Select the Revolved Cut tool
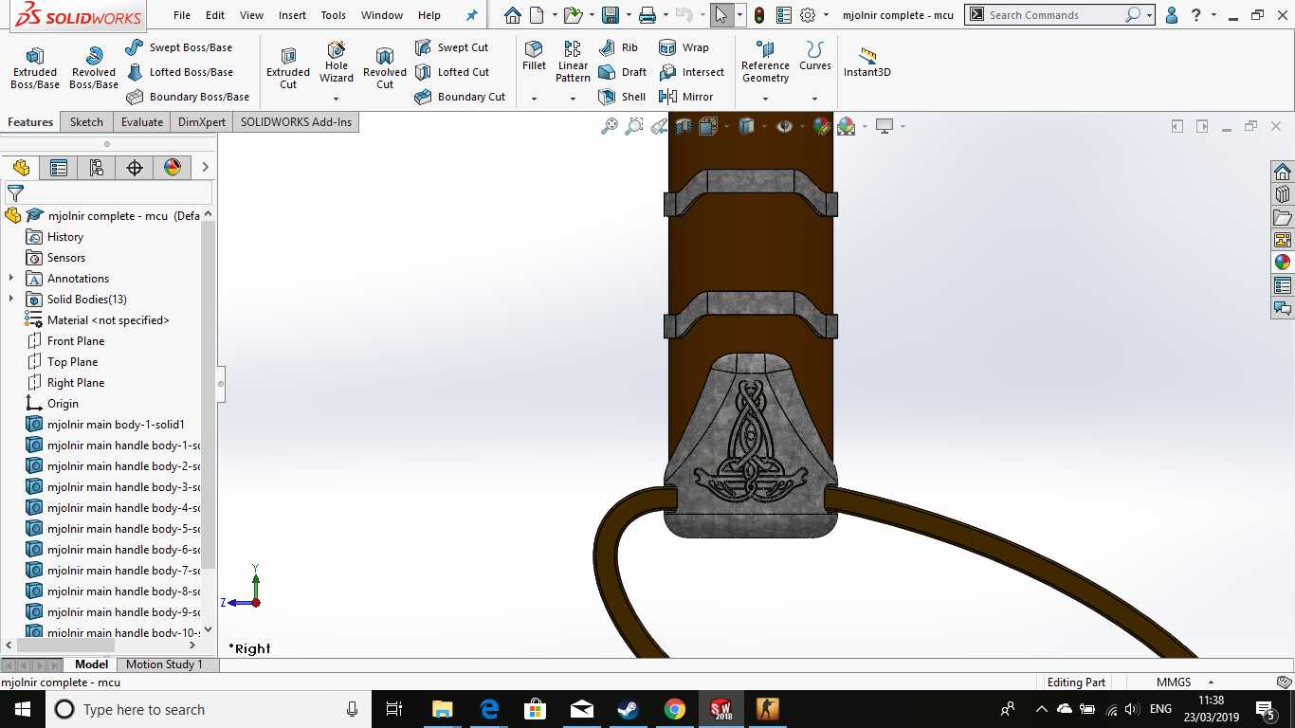Image resolution: width=1295 pixels, height=728 pixels. point(385,68)
